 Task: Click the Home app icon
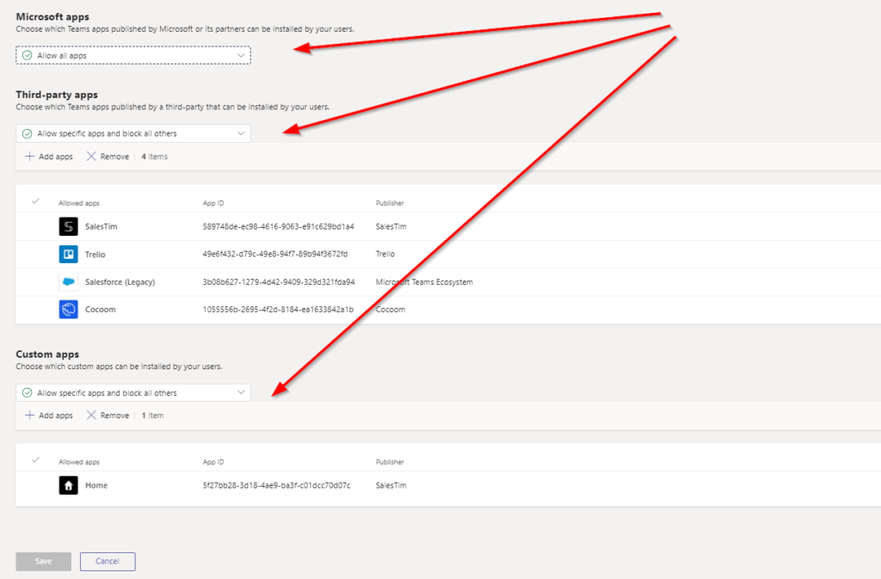(x=69, y=485)
